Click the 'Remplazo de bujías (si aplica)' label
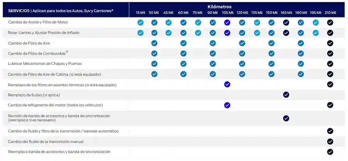 point(34,95)
